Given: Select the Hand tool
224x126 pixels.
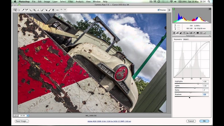Looking at the screenshot, I should [x=19, y=10].
